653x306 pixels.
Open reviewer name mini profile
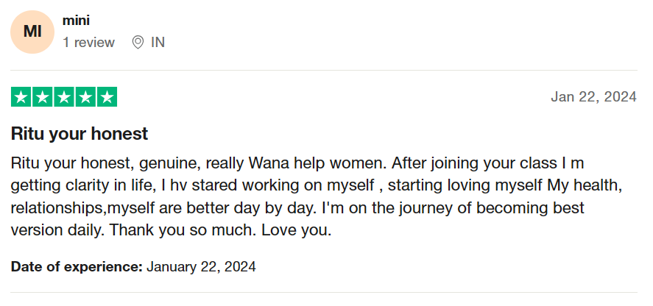coord(76,20)
